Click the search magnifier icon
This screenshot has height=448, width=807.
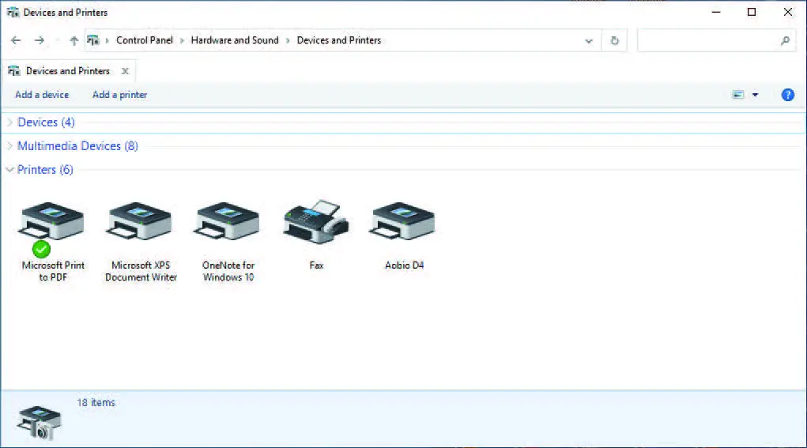tap(785, 40)
